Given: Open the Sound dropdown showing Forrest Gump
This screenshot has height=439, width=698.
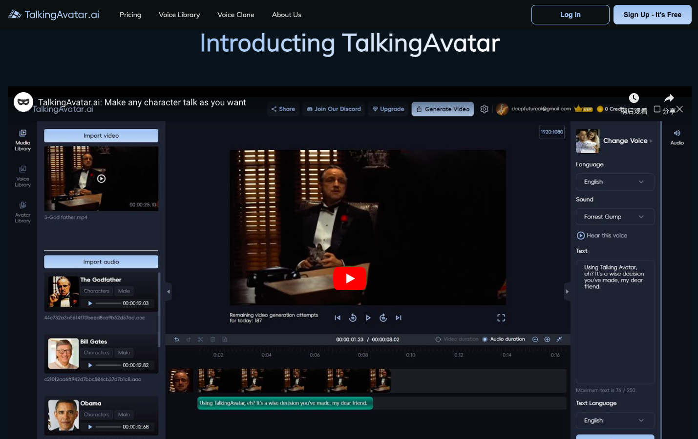Looking at the screenshot, I should 615,217.
